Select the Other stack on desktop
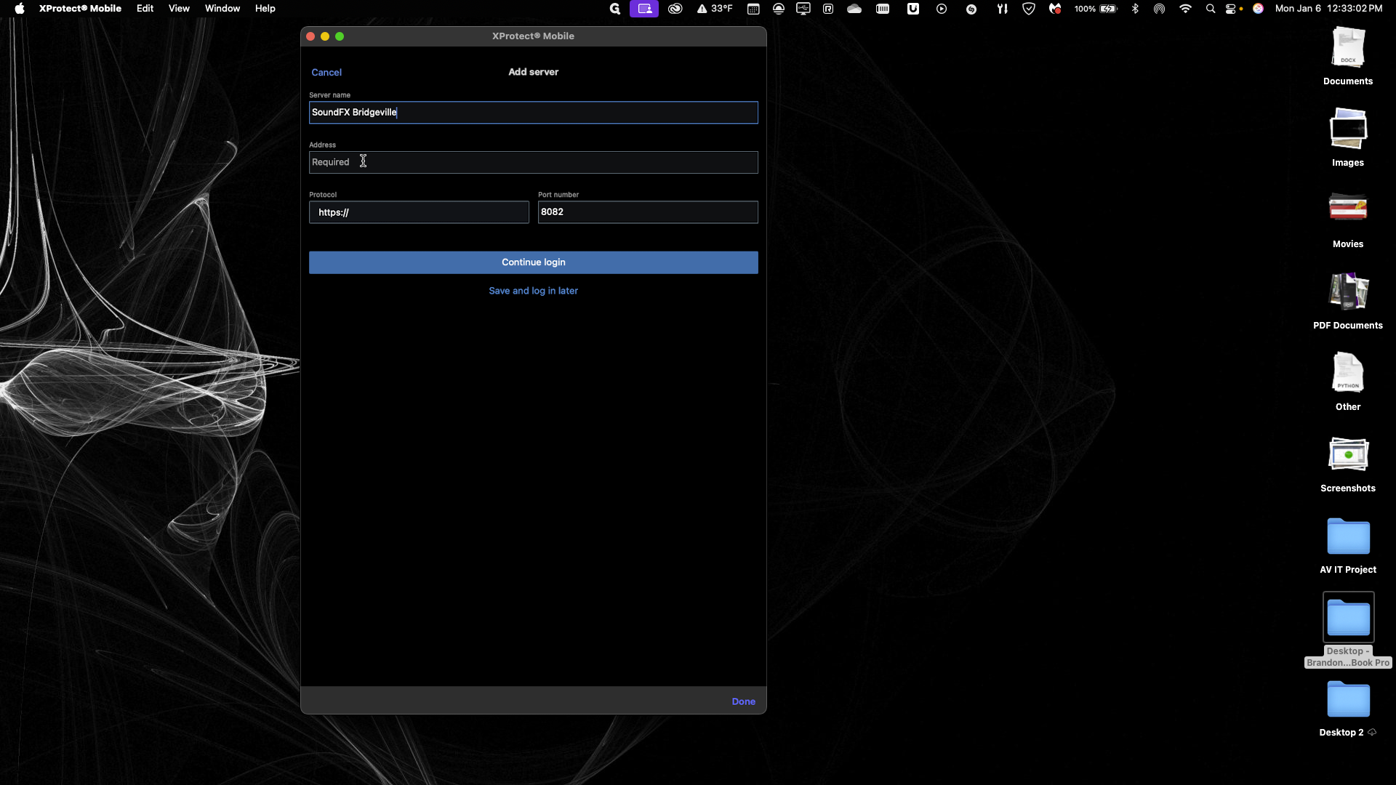The image size is (1396, 785). 1348,382
